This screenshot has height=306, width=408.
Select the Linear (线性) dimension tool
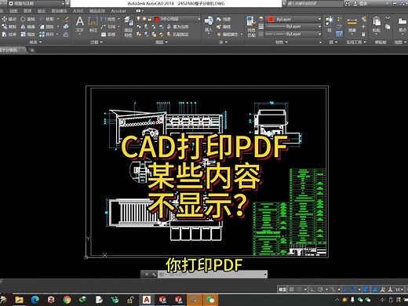108,19
